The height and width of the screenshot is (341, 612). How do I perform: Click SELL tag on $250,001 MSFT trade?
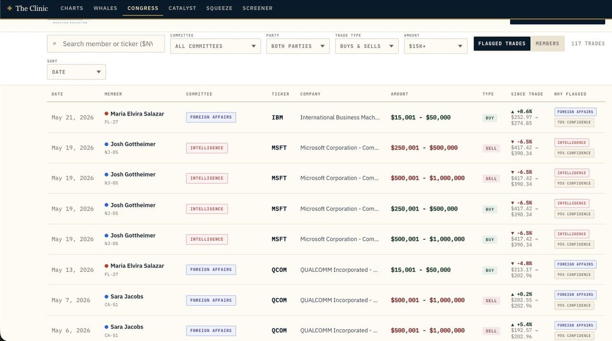(x=491, y=148)
